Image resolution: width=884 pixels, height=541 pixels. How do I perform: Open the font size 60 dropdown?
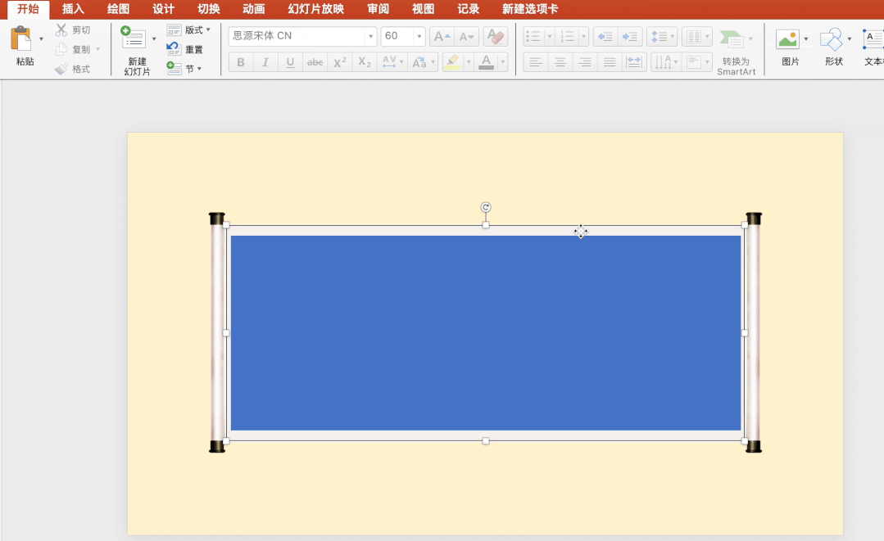[419, 37]
